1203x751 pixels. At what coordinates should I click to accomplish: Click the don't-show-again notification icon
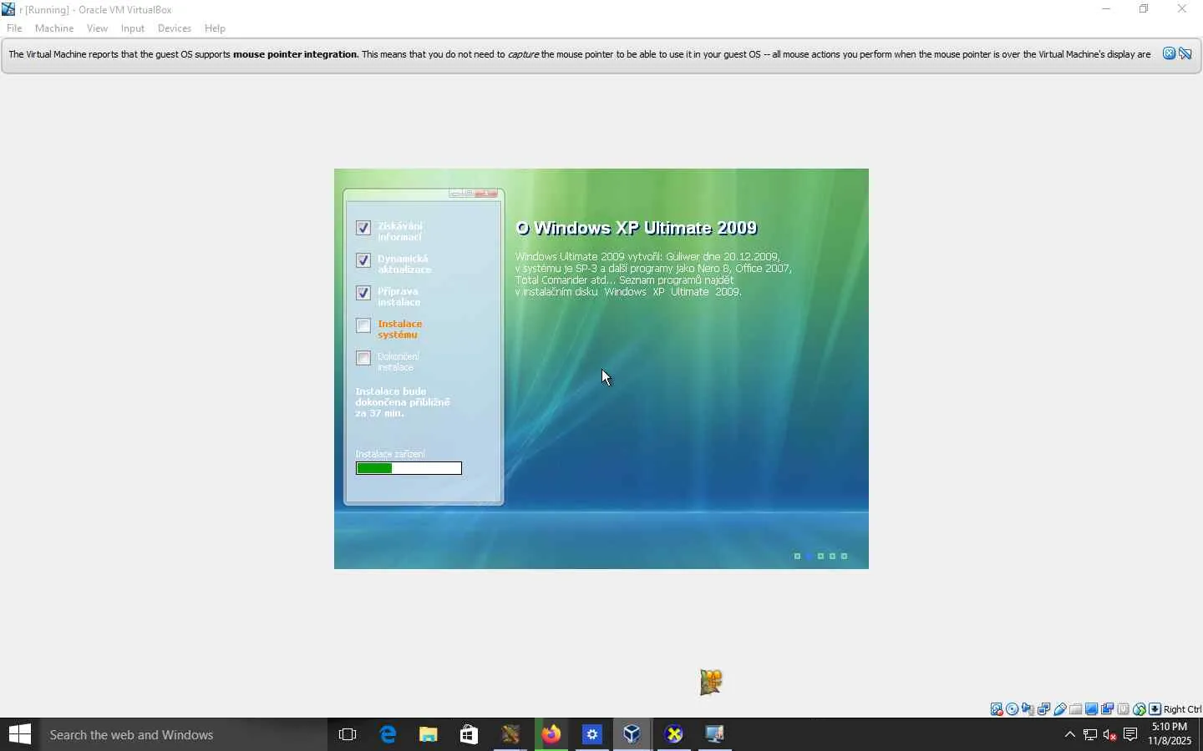pos(1185,54)
